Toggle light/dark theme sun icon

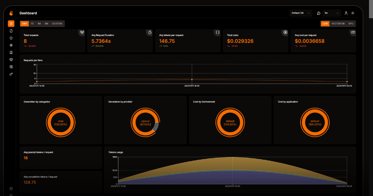[353, 13]
